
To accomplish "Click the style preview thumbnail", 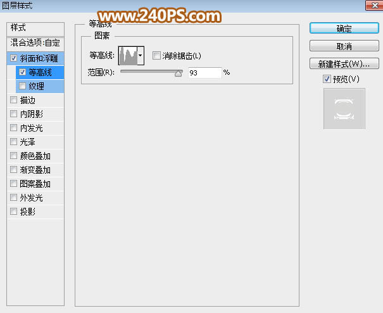I will click(x=344, y=109).
